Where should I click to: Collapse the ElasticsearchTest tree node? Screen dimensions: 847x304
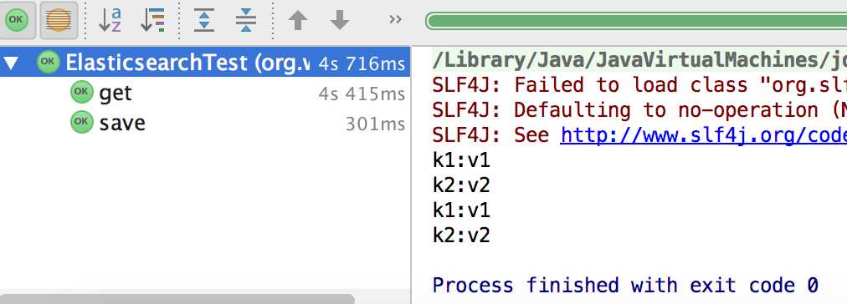[x=12, y=63]
